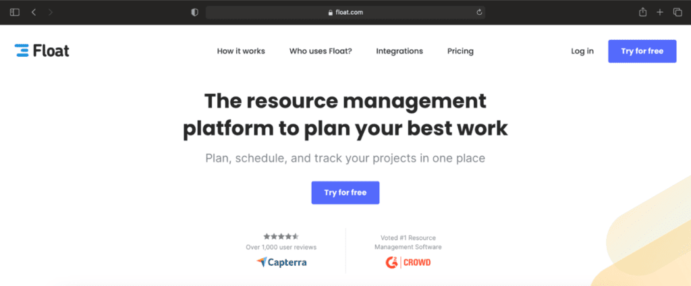Show the tab overview
691x286 pixels.
click(x=677, y=12)
